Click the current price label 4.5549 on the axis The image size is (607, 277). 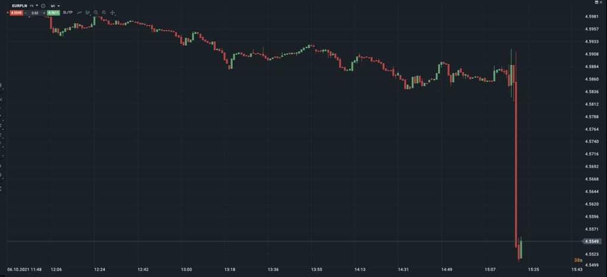click(591, 241)
